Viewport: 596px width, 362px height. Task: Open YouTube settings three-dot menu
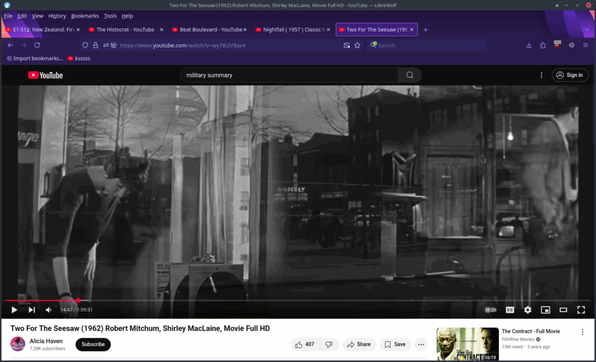[x=541, y=75]
